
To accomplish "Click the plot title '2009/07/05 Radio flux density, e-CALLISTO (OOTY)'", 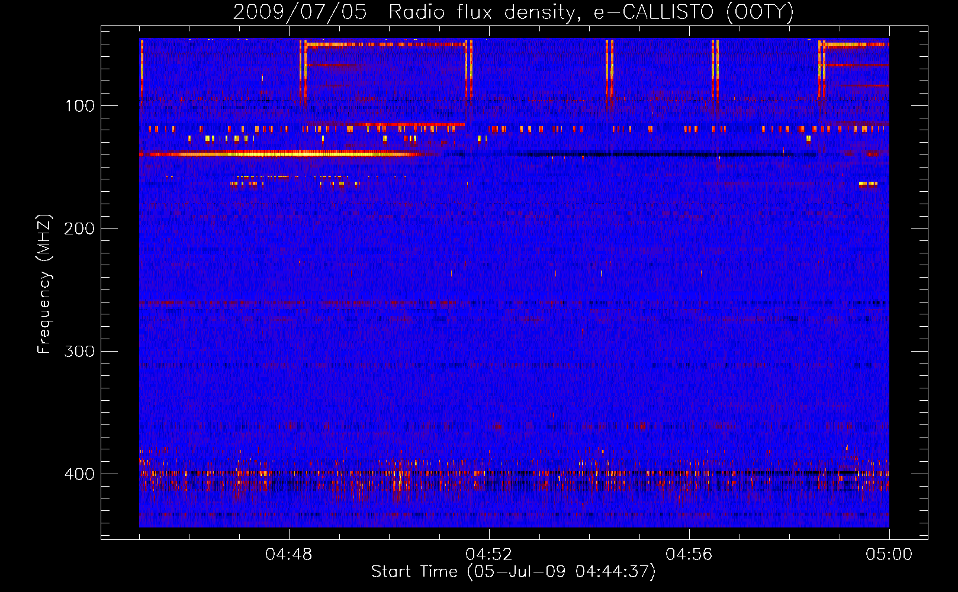I will [x=513, y=12].
